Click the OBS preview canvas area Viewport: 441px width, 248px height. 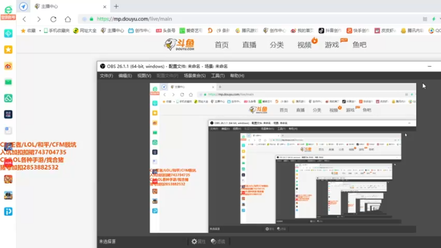pos(283,158)
